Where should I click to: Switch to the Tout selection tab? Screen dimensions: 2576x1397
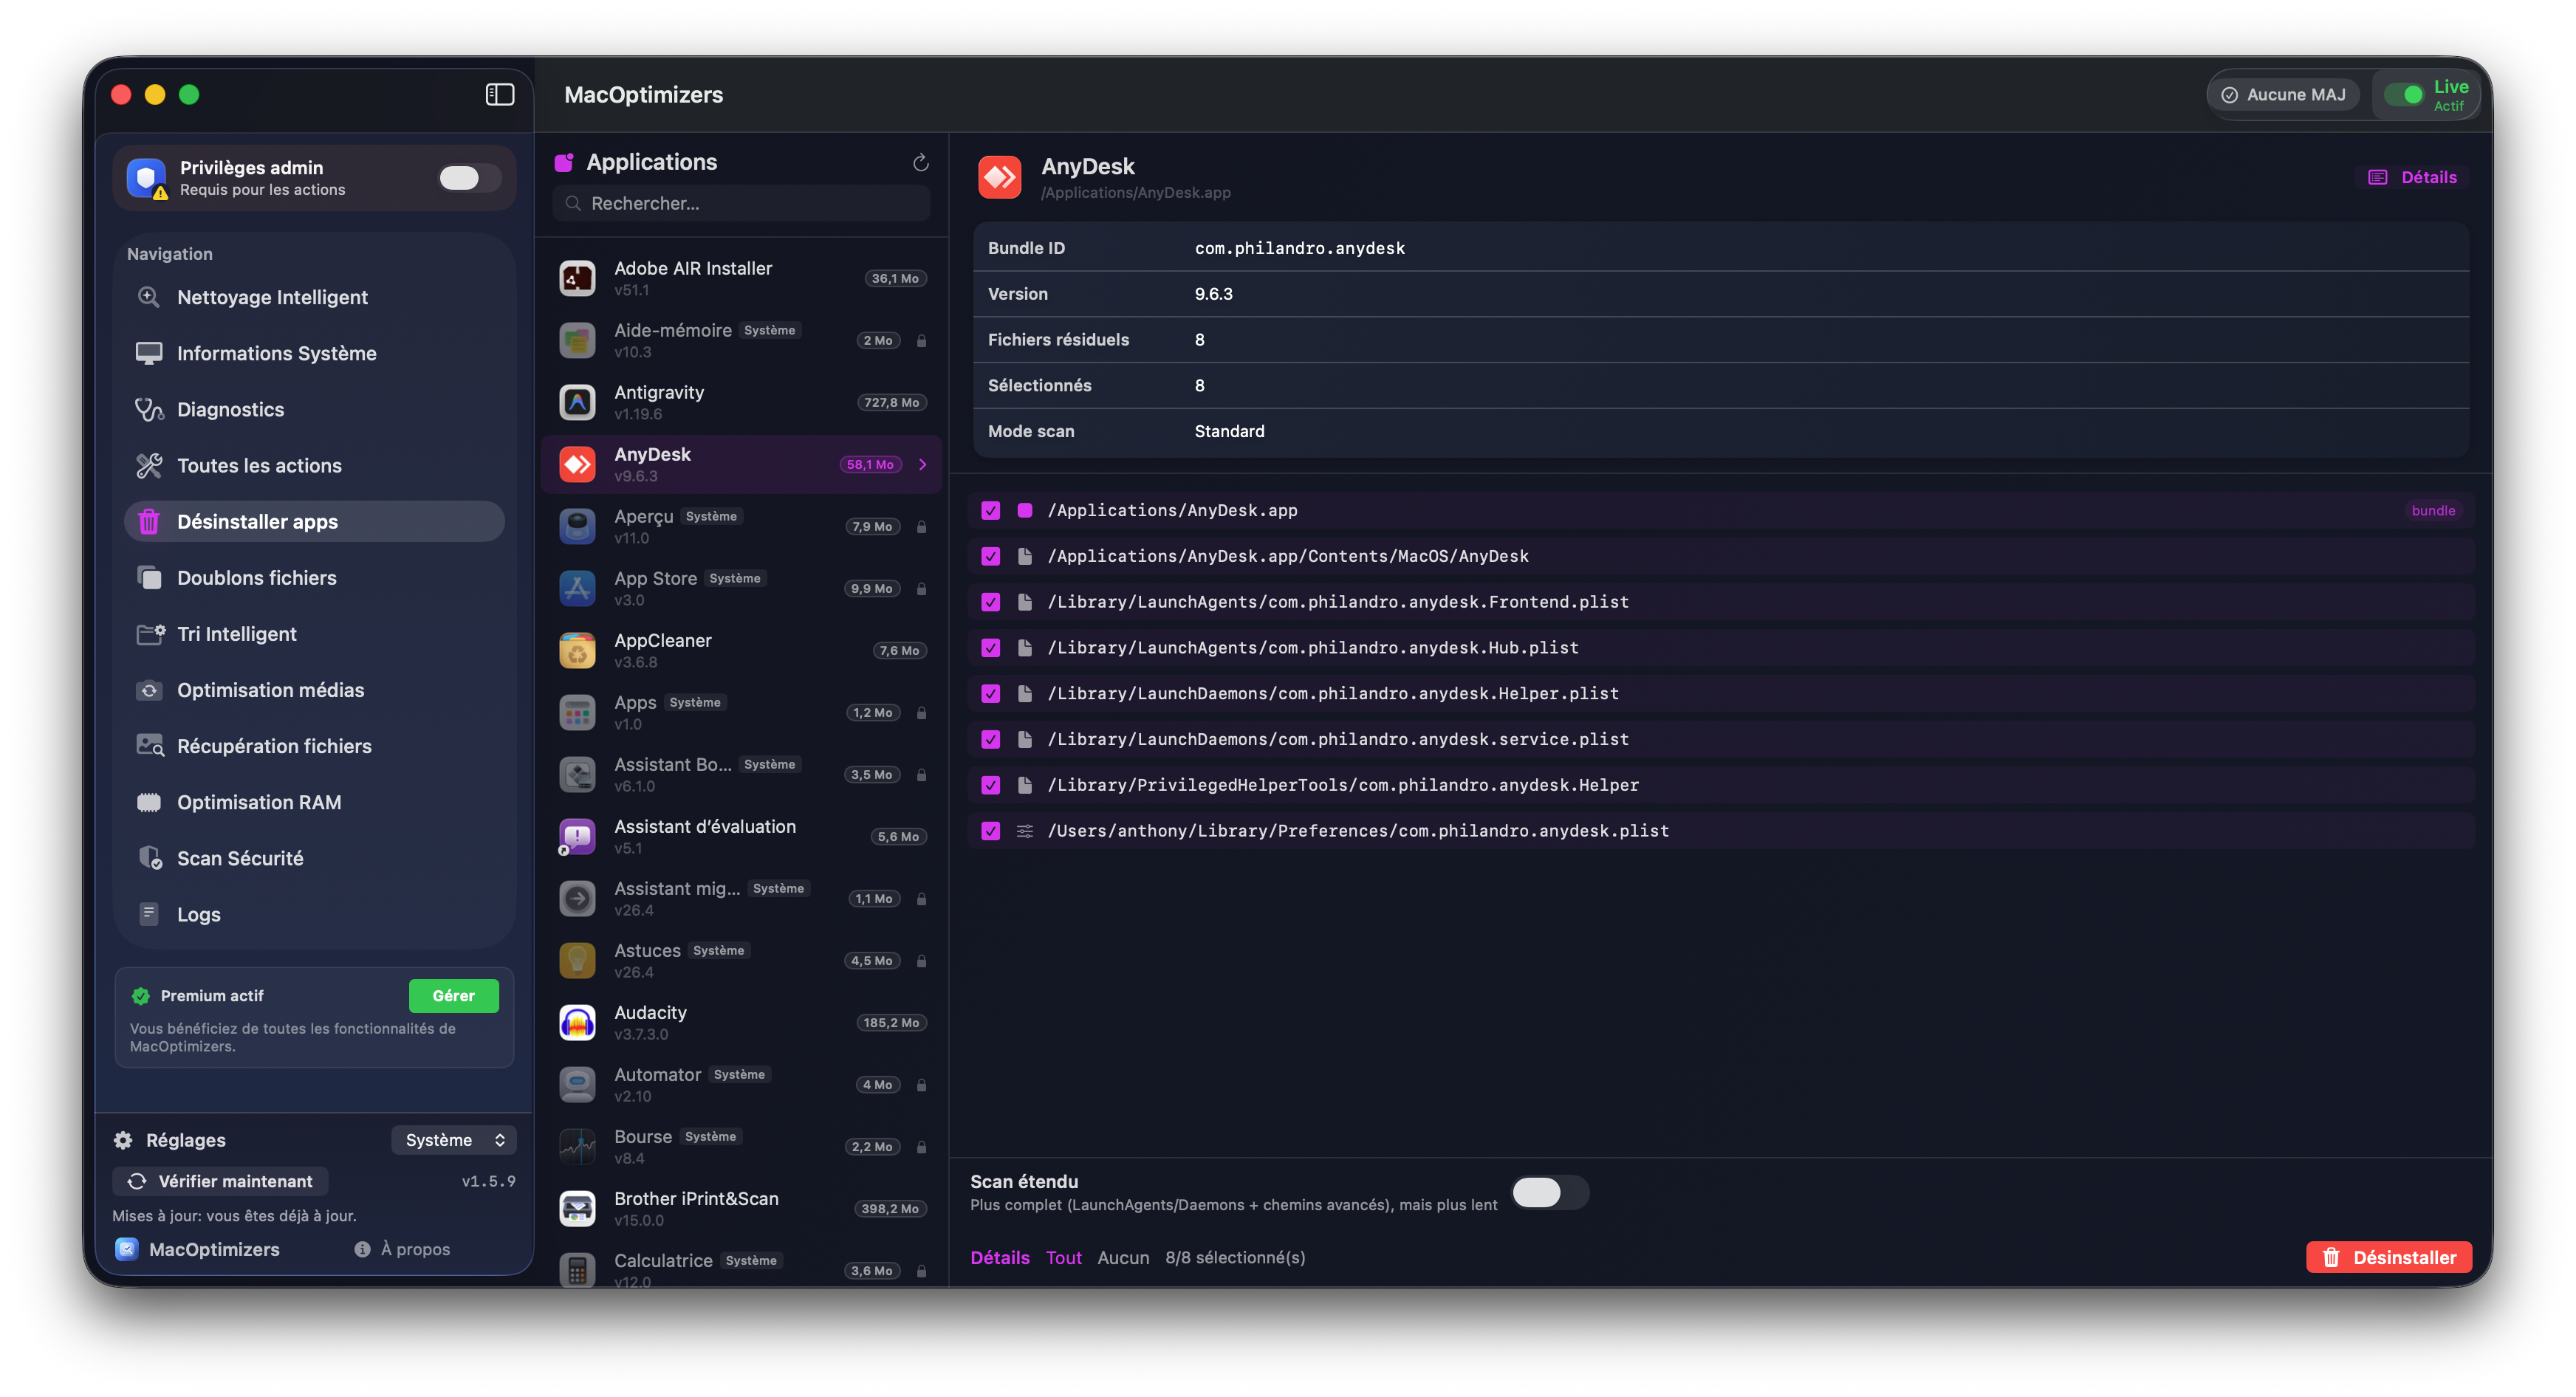[x=1064, y=1257]
